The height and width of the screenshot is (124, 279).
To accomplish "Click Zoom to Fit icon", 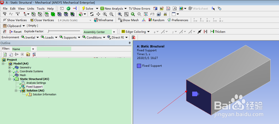I will coord(120,14).
